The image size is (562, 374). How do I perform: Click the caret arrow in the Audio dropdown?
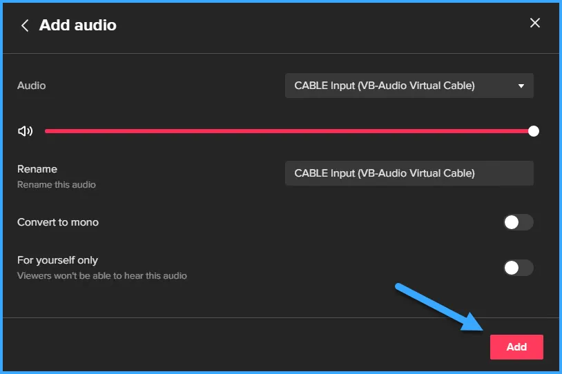[521, 86]
